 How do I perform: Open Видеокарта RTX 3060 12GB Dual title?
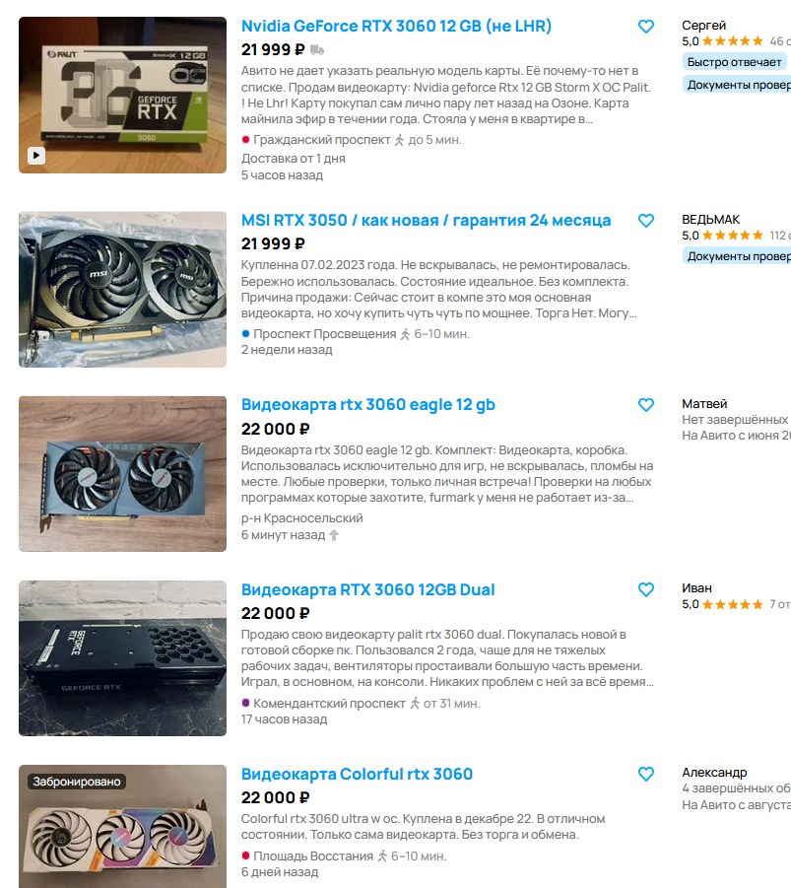pos(368,589)
